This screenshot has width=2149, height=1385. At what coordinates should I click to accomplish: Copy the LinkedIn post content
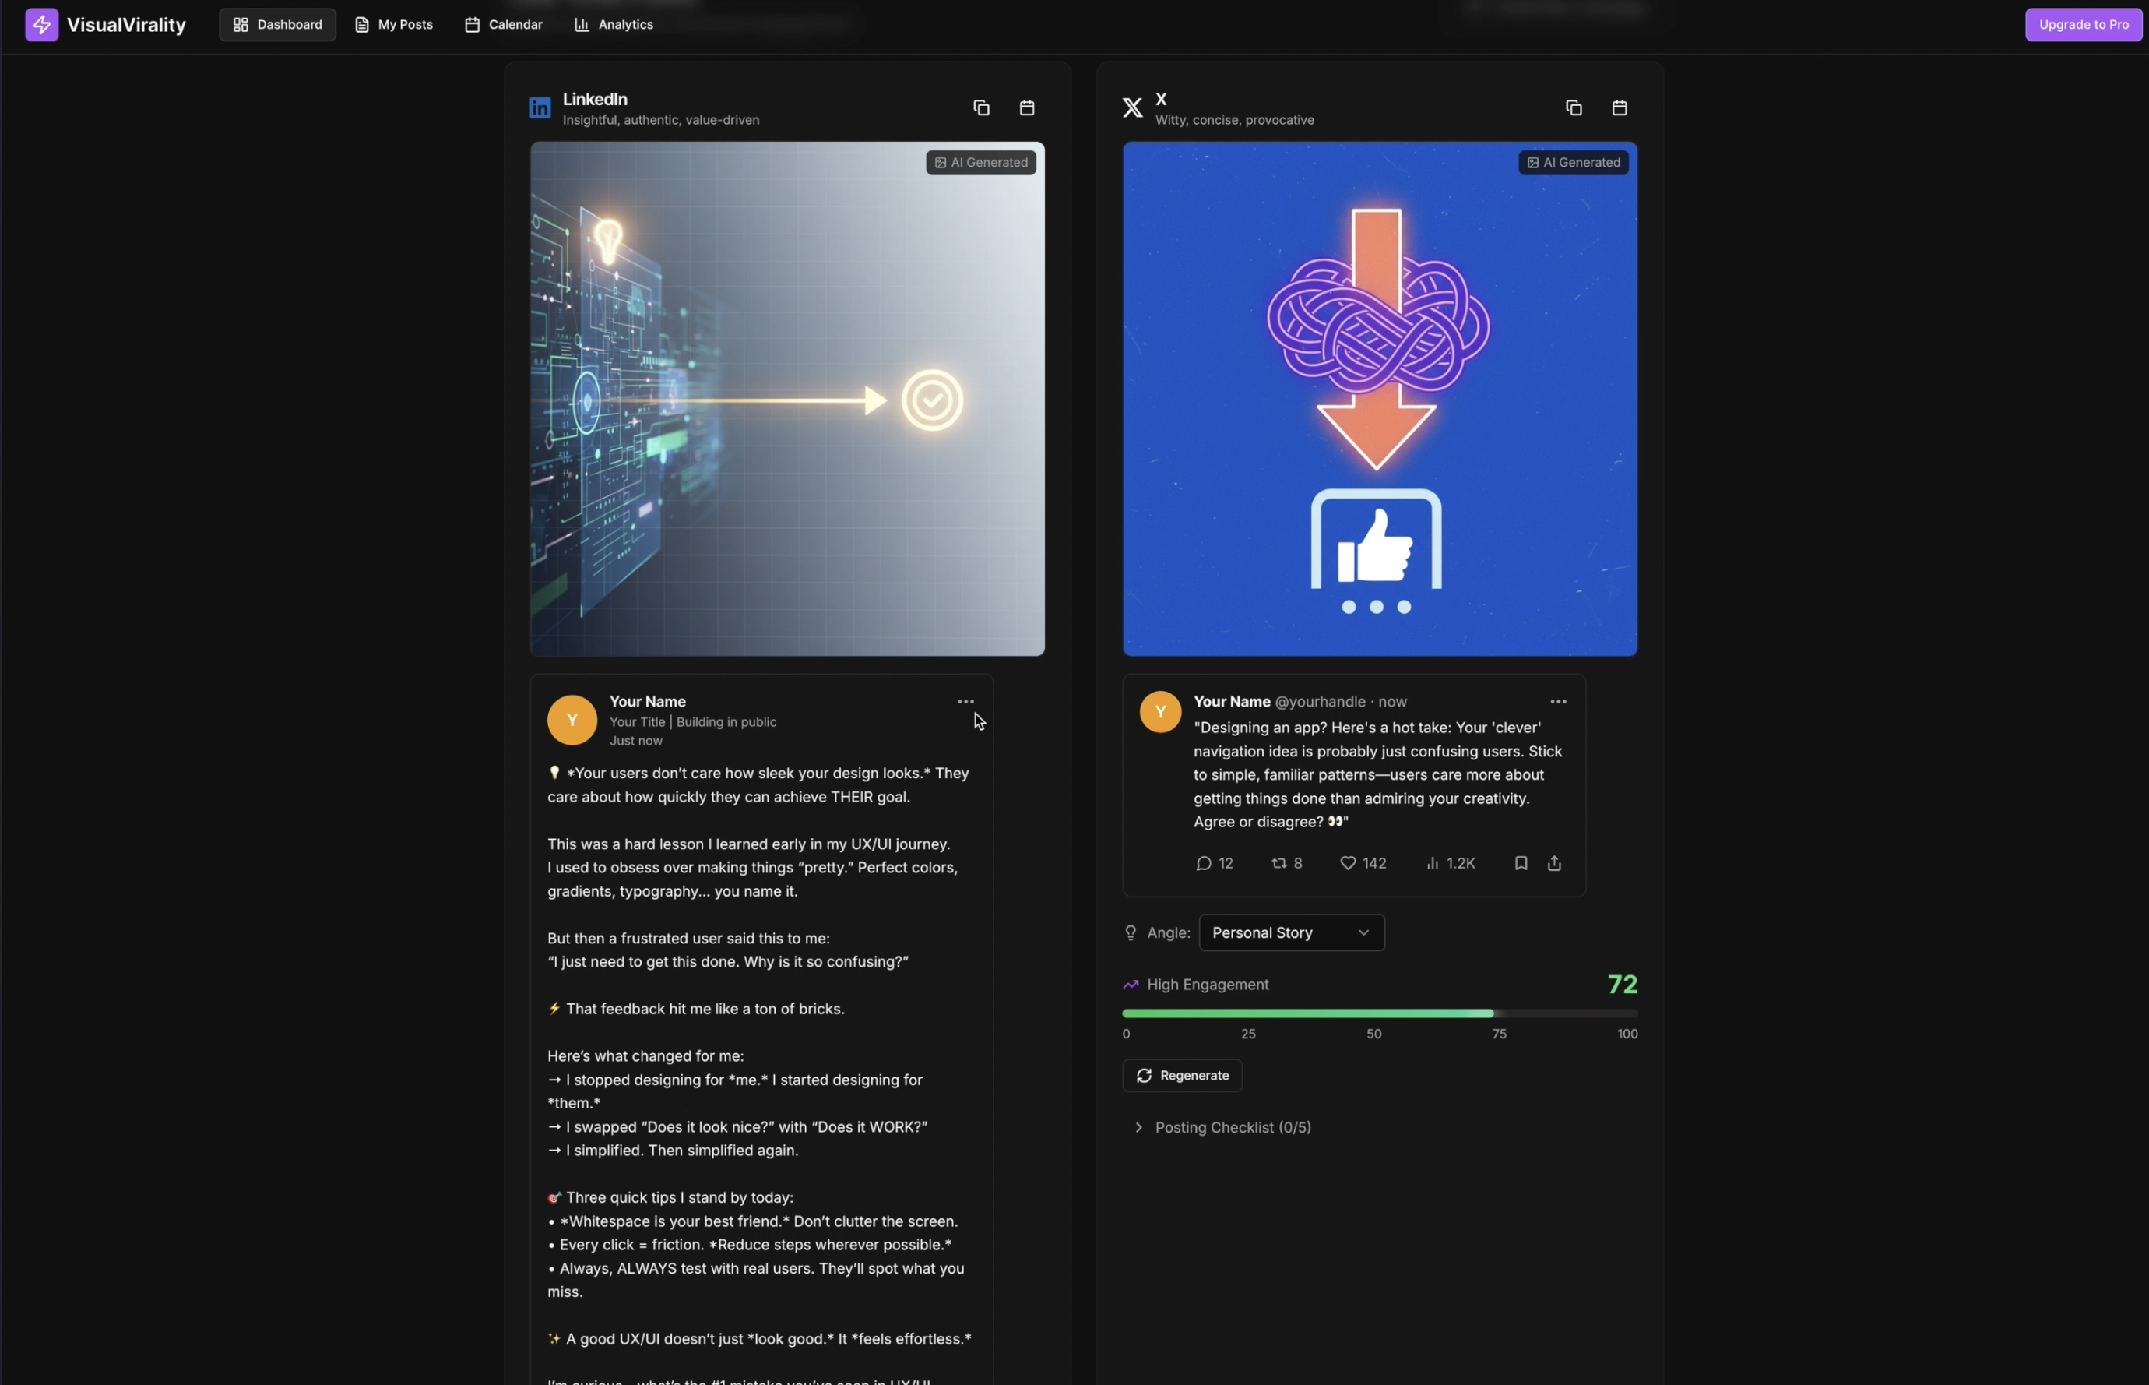click(x=980, y=108)
